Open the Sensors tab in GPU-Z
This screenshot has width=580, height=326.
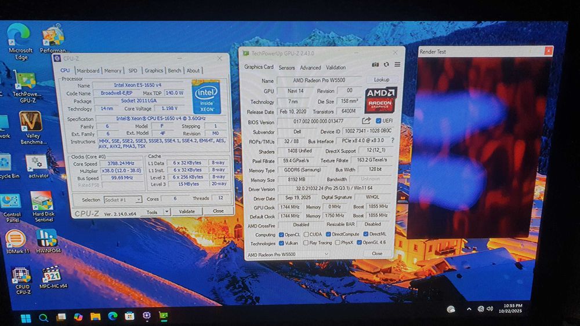[x=287, y=68]
